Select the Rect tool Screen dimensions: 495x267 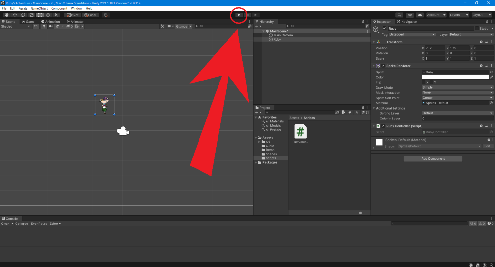point(40,15)
